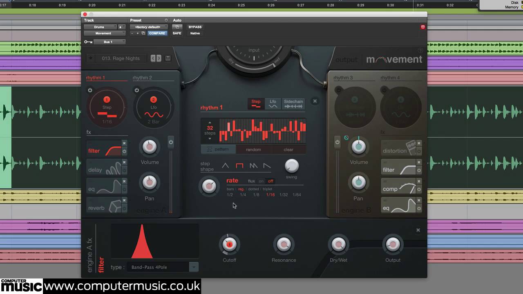Open the insert position 'a' dropdown
Viewport: 523px width, 294px height.
click(x=122, y=27)
